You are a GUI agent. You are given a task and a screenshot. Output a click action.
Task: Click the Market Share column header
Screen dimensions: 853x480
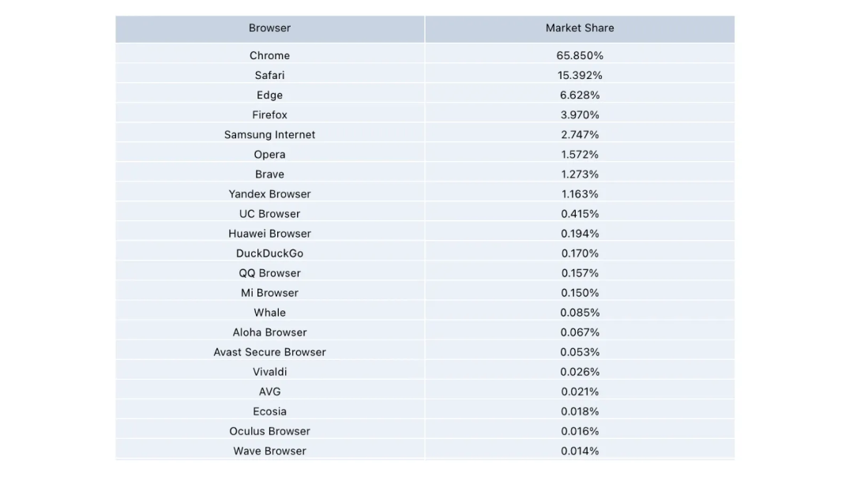point(580,28)
